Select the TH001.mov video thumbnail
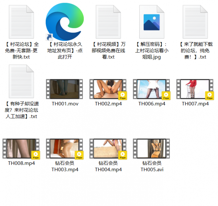The height and width of the screenshot is (206, 218). pos(65,89)
